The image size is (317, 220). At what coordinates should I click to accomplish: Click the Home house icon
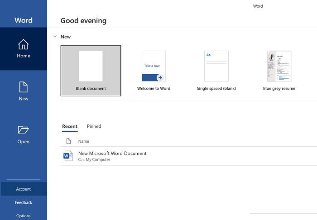[24, 44]
